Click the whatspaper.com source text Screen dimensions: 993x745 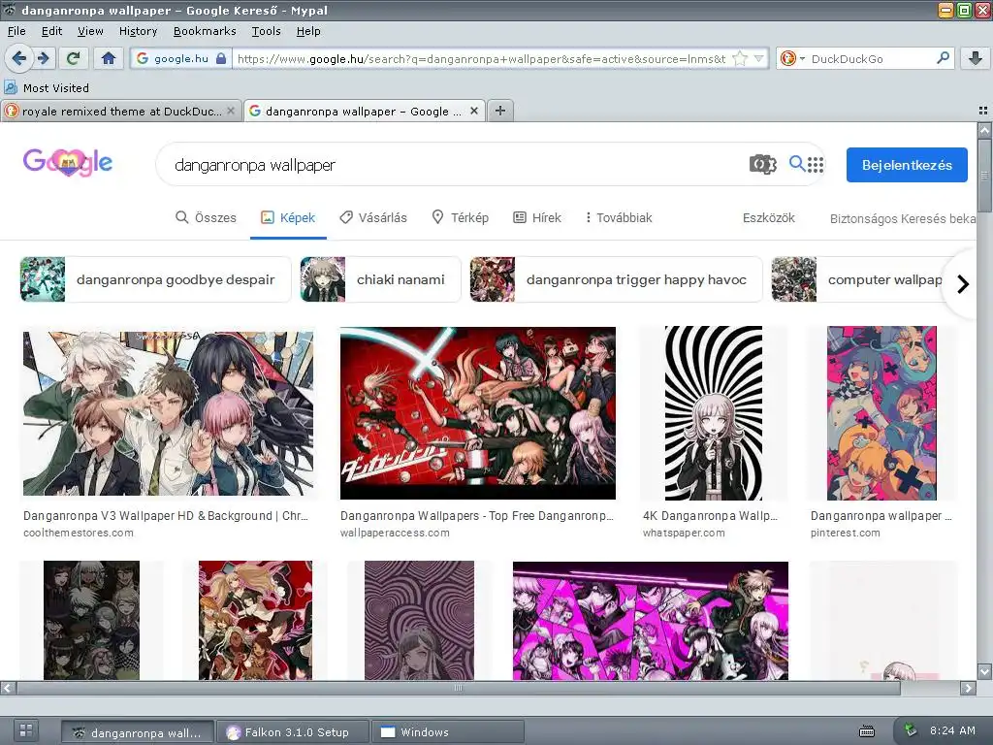[x=684, y=533]
